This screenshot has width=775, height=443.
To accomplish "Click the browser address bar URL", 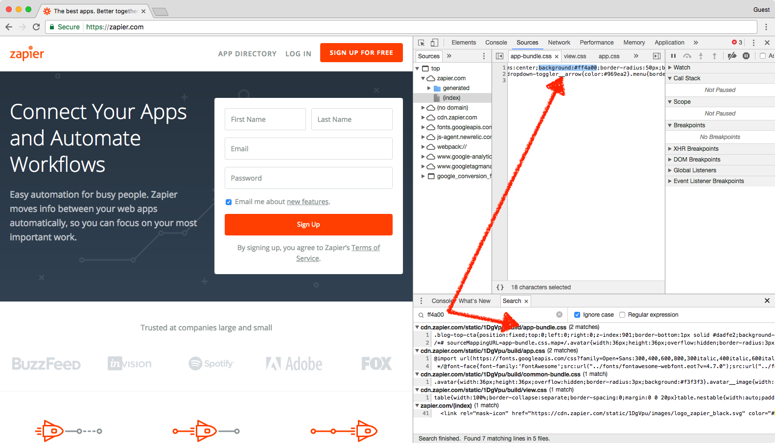I will click(115, 27).
